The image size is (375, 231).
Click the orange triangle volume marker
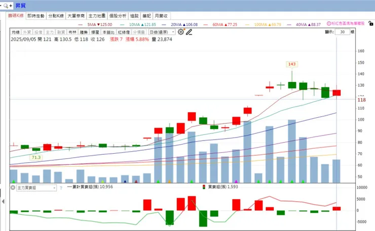pos(169,181)
